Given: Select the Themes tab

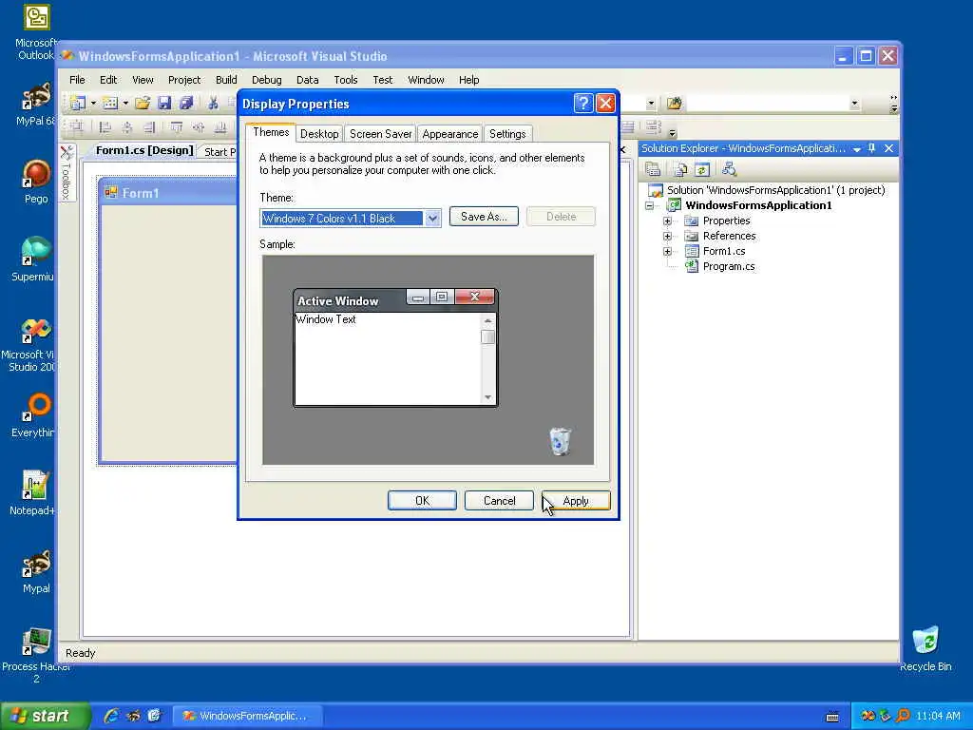Looking at the screenshot, I should 271,132.
